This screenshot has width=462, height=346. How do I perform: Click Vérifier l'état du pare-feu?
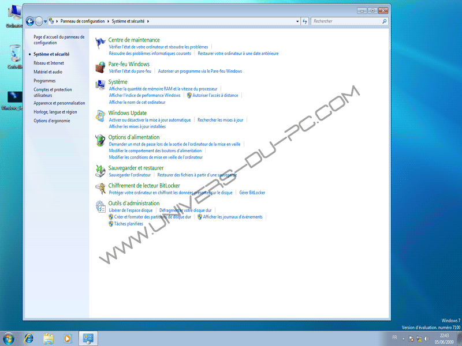(130, 71)
